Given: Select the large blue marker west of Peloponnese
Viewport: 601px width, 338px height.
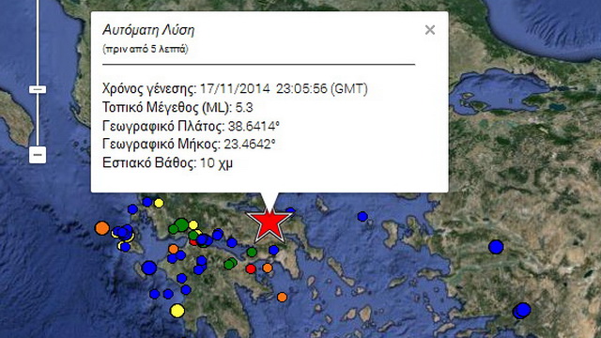Looking at the screenshot, I should click(x=149, y=268).
